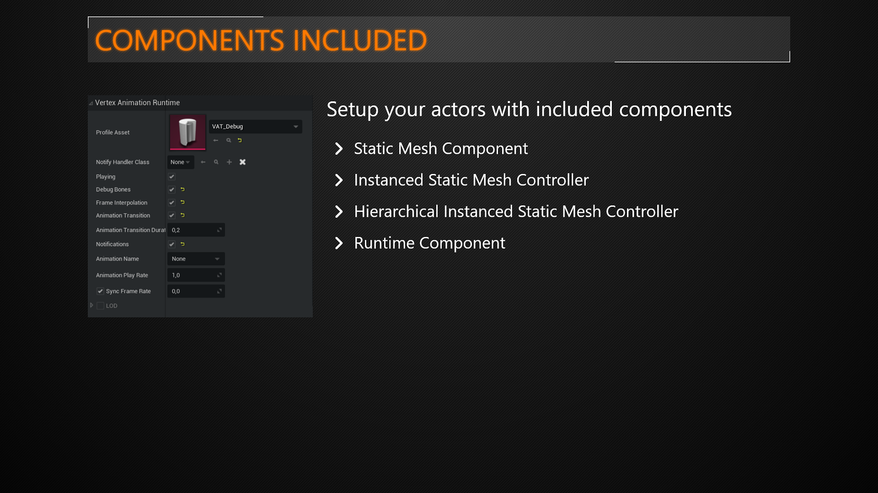The image size is (878, 493).
Task: Open the Notify Handler Class None dropdown
Action: tap(180, 162)
